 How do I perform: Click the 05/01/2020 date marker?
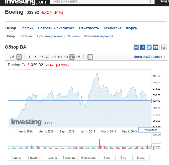pyautogui.click(x=150, y=130)
